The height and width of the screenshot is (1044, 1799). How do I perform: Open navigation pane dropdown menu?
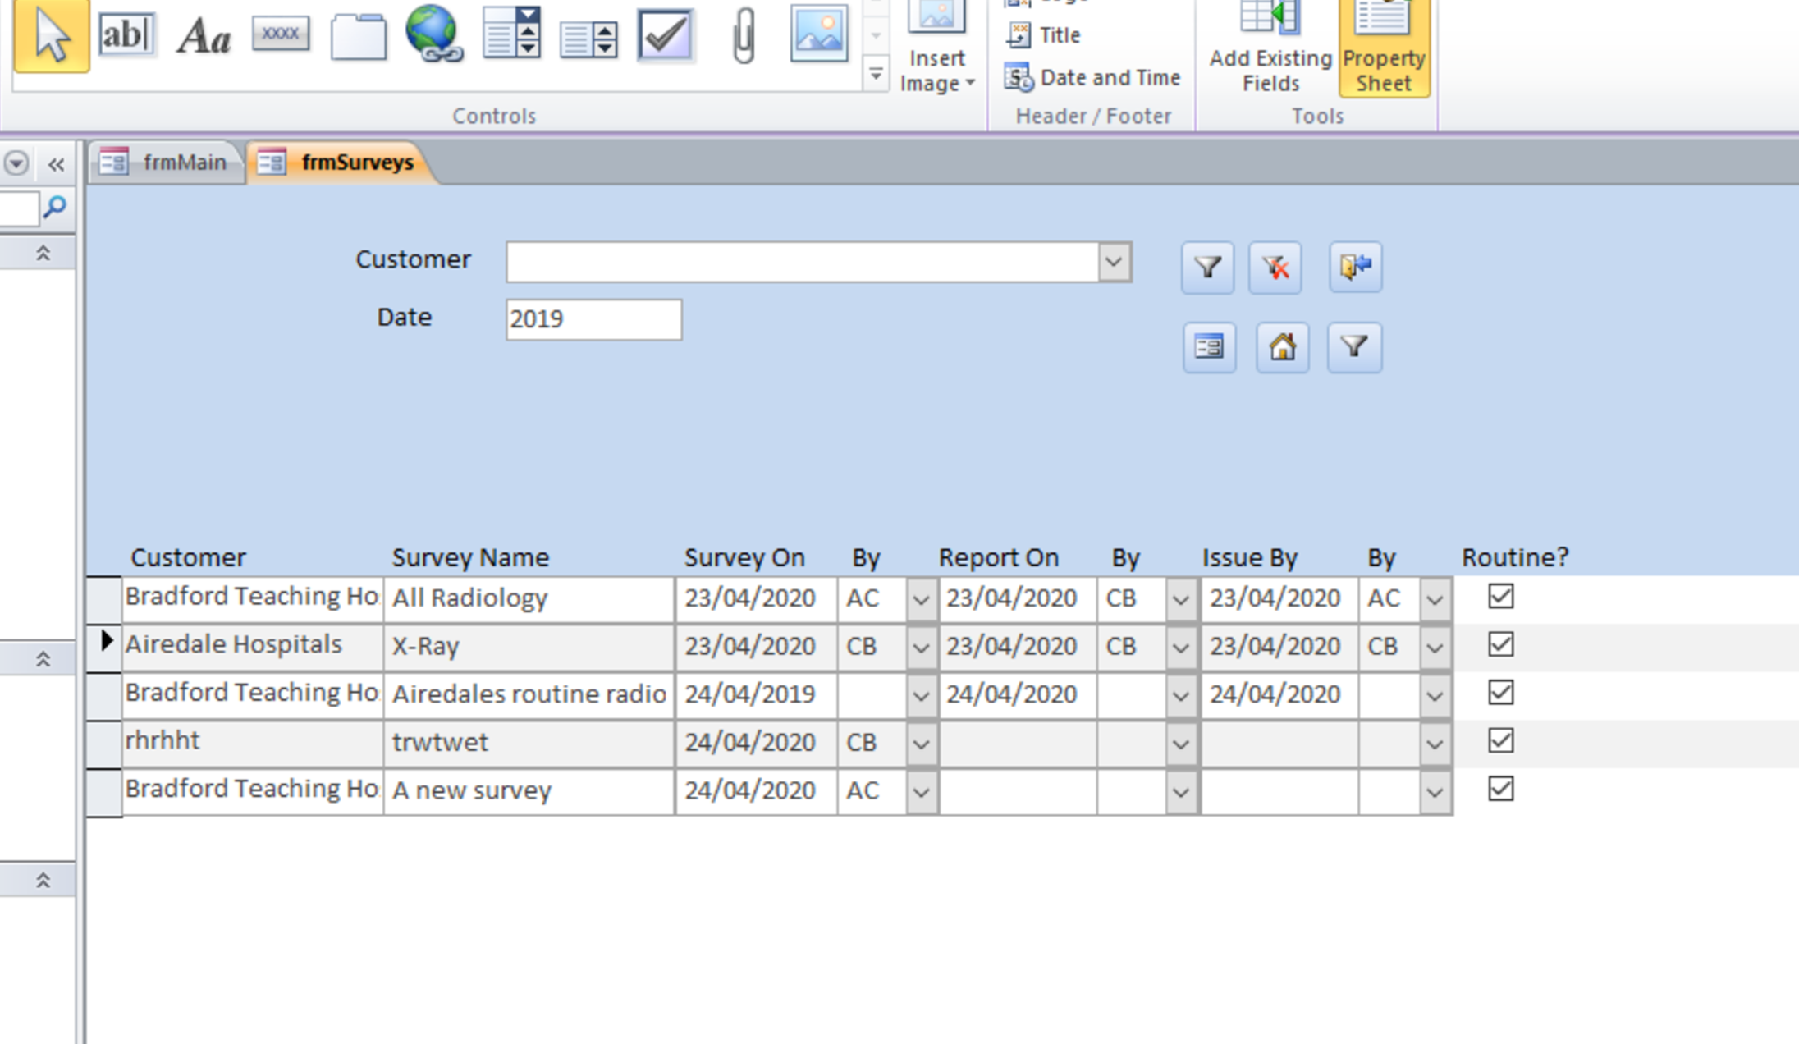16,163
